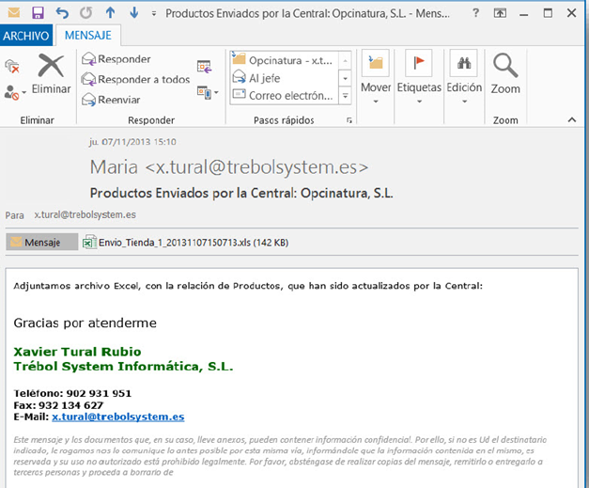Click the subject line Productos Enviados por la Central

coord(241,193)
